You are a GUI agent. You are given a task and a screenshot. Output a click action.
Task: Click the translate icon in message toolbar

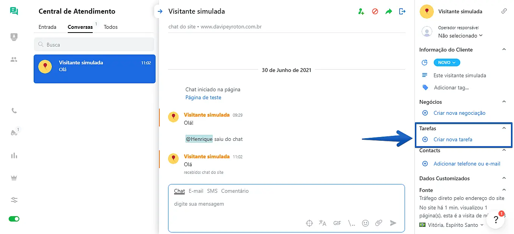pyautogui.click(x=322, y=223)
